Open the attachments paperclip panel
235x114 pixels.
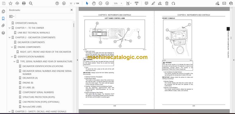tap(3, 26)
